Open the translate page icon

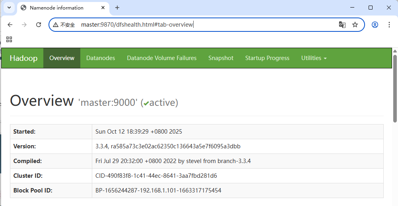tap(342, 25)
